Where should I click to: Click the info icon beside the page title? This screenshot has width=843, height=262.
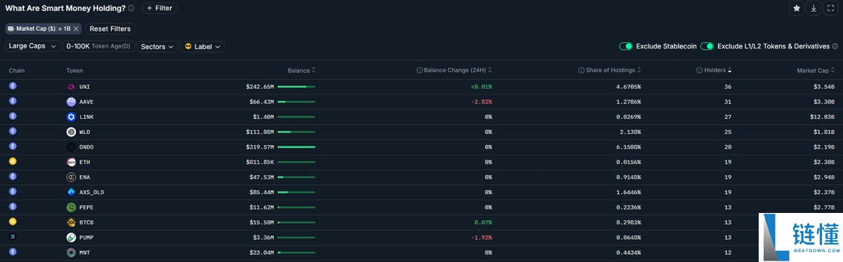coord(131,8)
